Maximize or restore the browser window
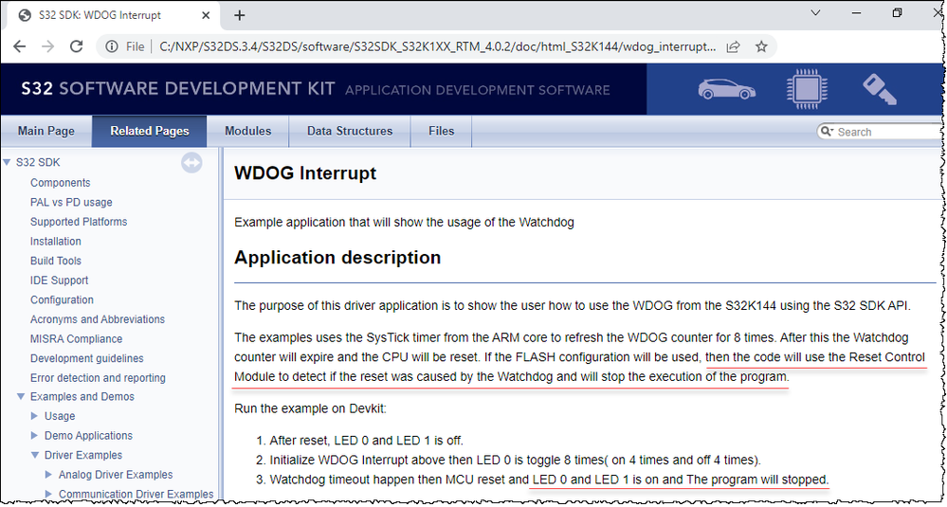 point(898,12)
